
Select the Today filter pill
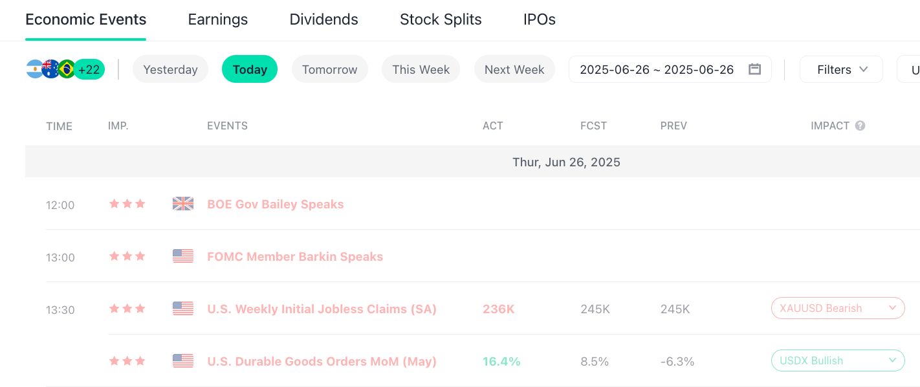[250, 69]
